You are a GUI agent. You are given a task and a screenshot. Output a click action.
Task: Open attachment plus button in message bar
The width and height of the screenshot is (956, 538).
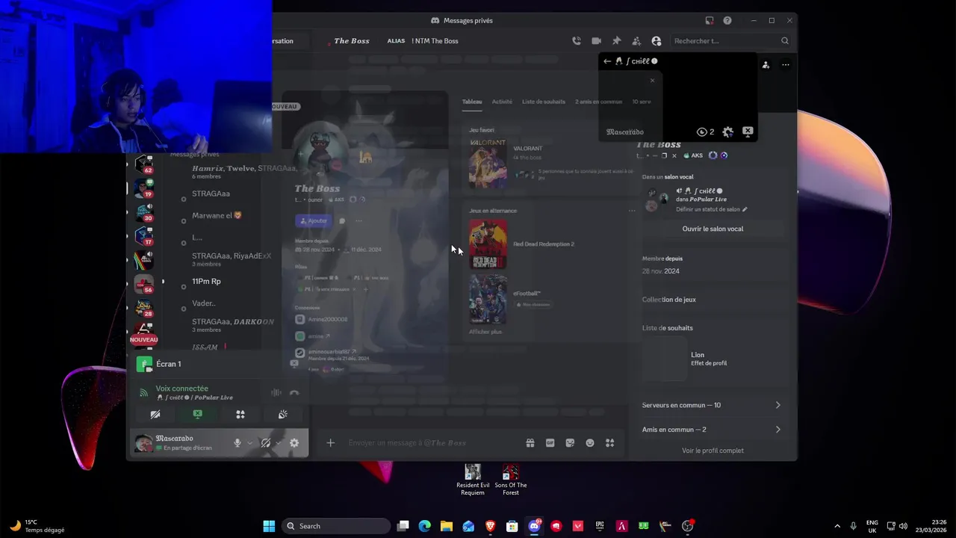coord(331,443)
